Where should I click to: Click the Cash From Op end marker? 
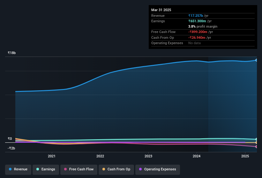(257, 143)
